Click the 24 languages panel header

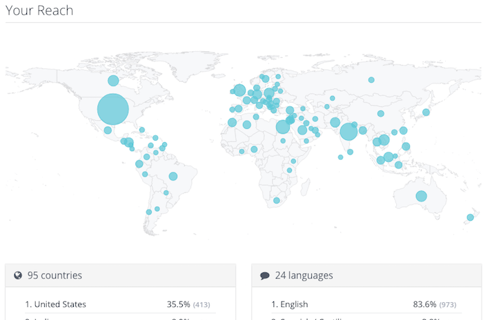click(304, 276)
